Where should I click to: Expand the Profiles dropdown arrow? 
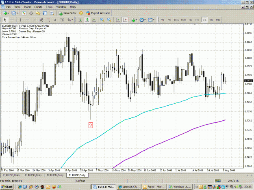[17, 13]
